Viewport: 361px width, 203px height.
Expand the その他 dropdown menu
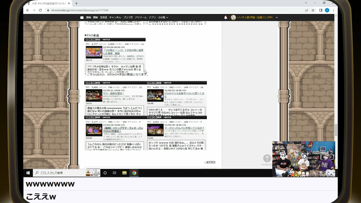click(x=163, y=17)
